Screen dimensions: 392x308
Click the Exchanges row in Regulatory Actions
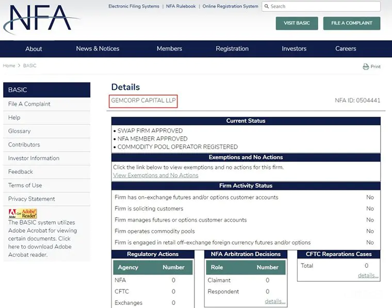pyautogui.click(x=153, y=303)
